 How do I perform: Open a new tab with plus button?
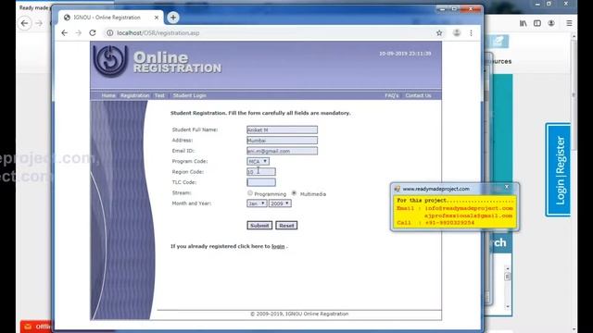[x=173, y=18]
